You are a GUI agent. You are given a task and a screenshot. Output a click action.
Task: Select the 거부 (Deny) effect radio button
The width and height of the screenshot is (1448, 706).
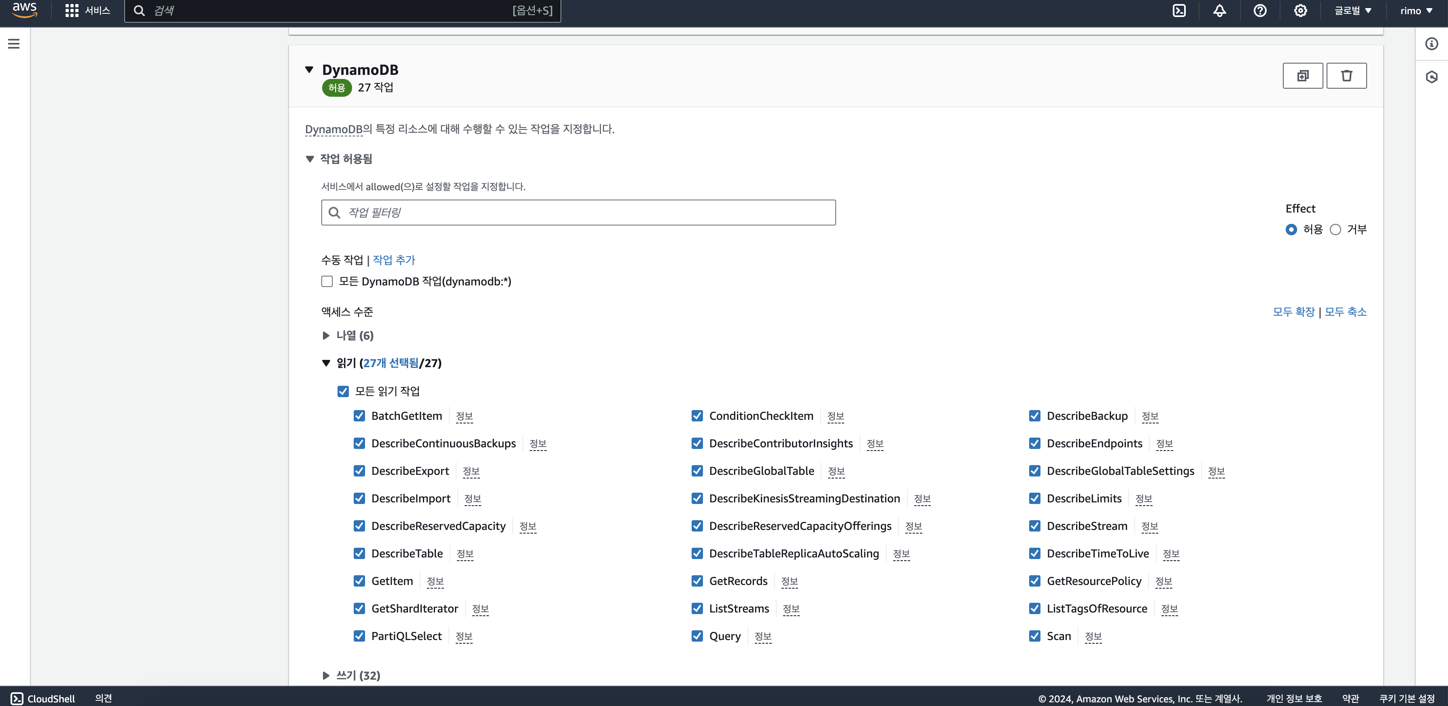point(1335,230)
